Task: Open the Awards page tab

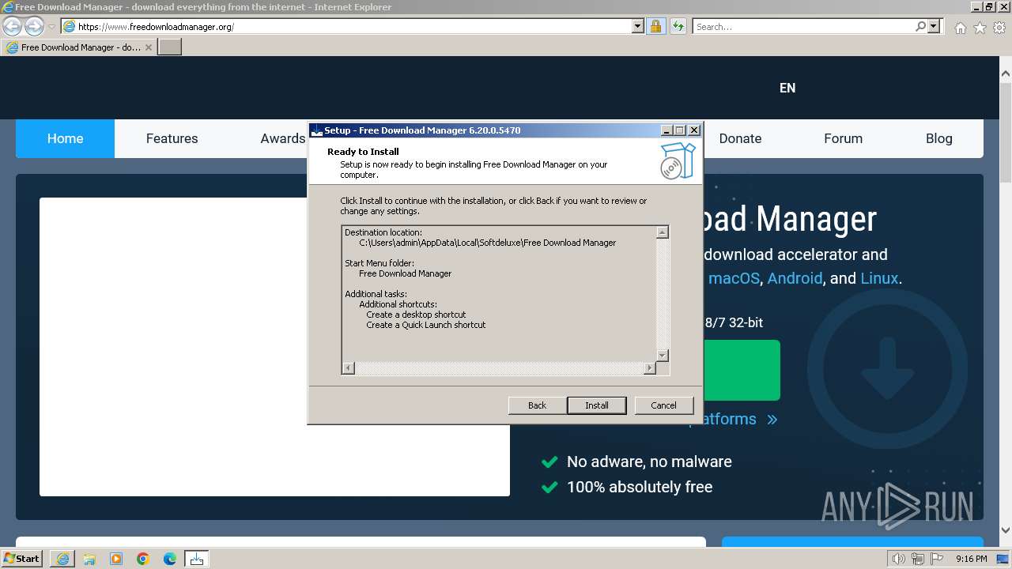Action: pyautogui.click(x=283, y=138)
